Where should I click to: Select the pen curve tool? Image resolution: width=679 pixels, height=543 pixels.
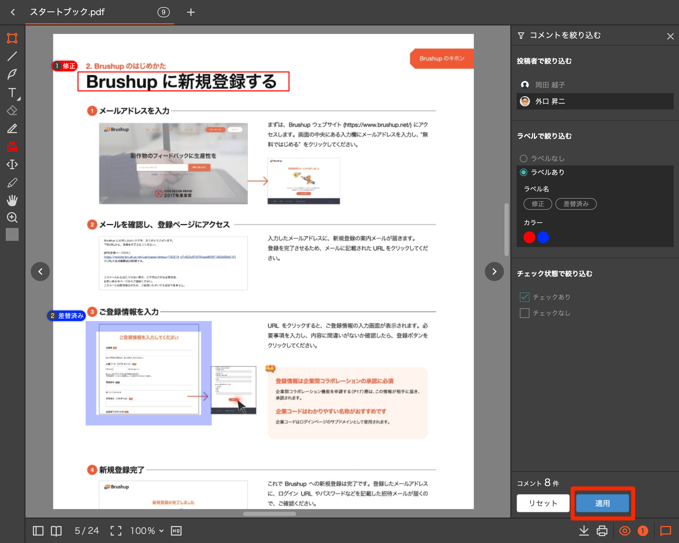12,74
